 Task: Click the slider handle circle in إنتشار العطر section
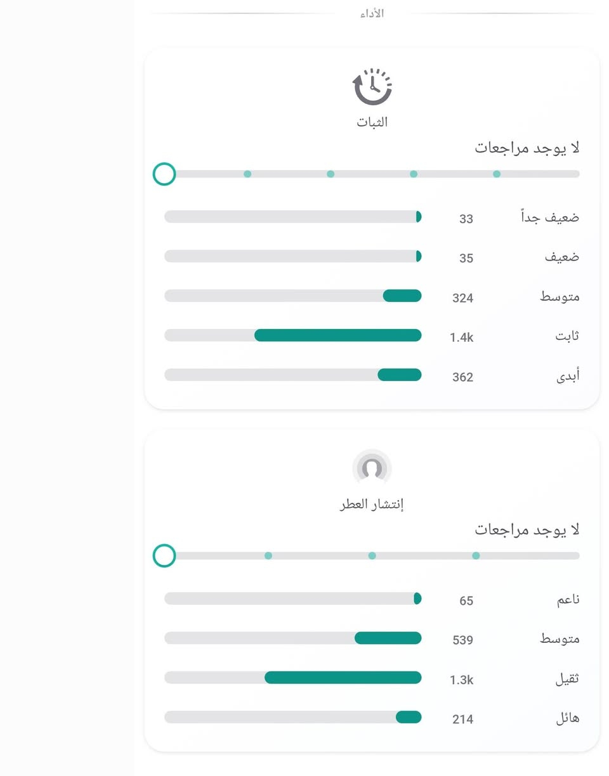click(164, 555)
